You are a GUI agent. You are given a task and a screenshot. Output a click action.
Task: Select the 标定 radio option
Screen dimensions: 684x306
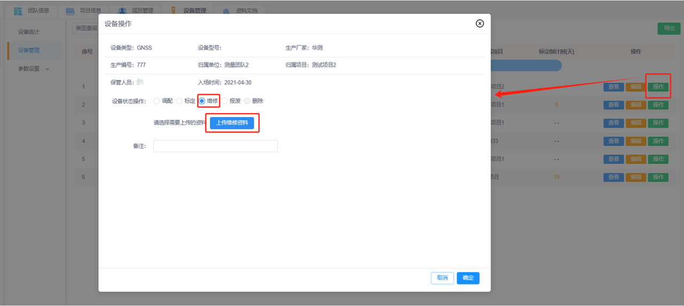(x=179, y=101)
